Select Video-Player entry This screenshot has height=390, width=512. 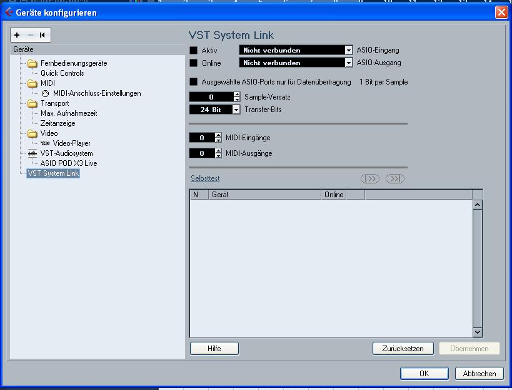pyautogui.click(x=71, y=143)
